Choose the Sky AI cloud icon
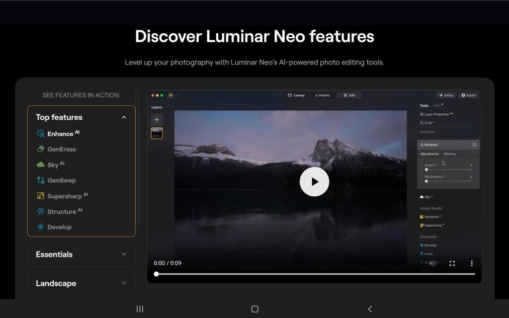Image resolution: width=509 pixels, height=318 pixels. (41, 164)
